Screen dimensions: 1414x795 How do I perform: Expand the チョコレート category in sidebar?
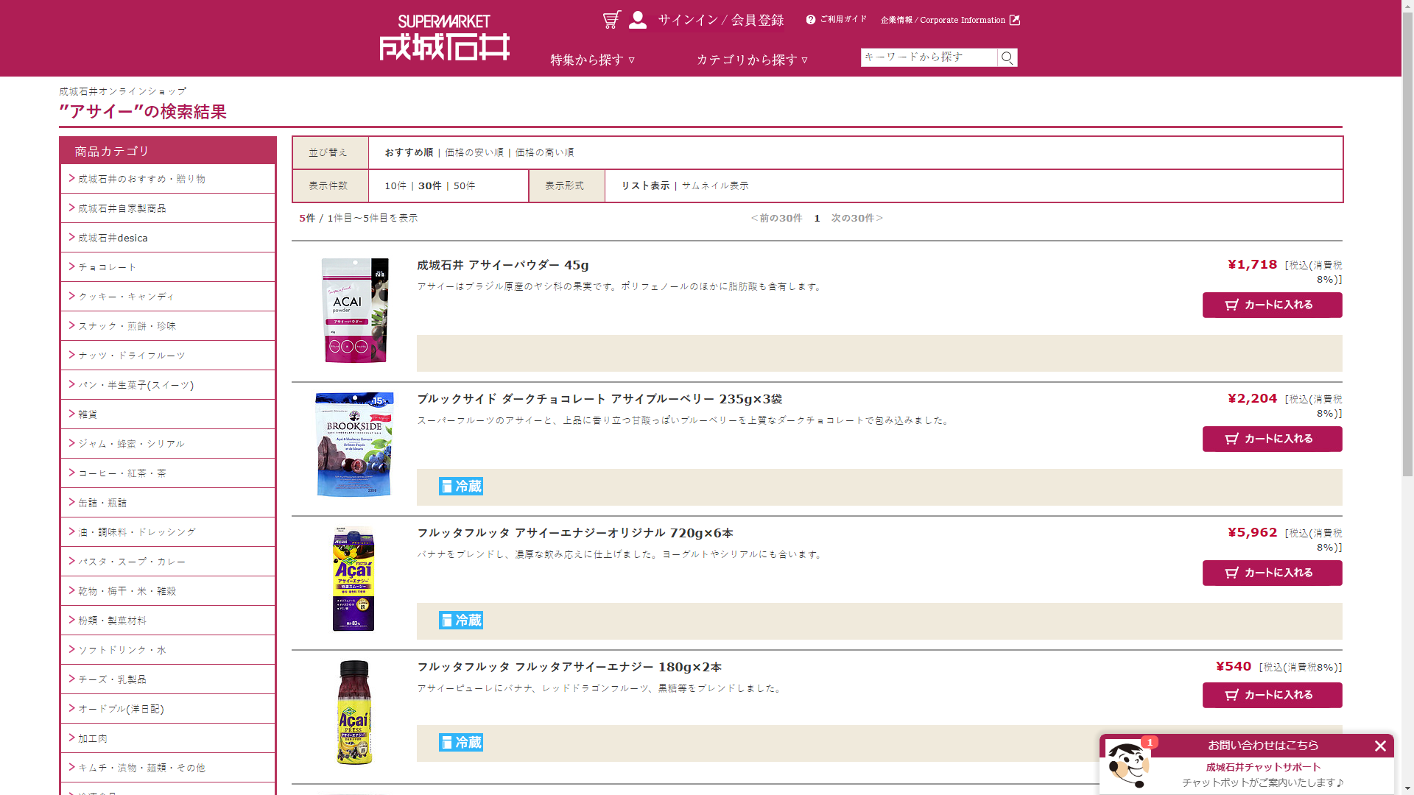tap(108, 267)
